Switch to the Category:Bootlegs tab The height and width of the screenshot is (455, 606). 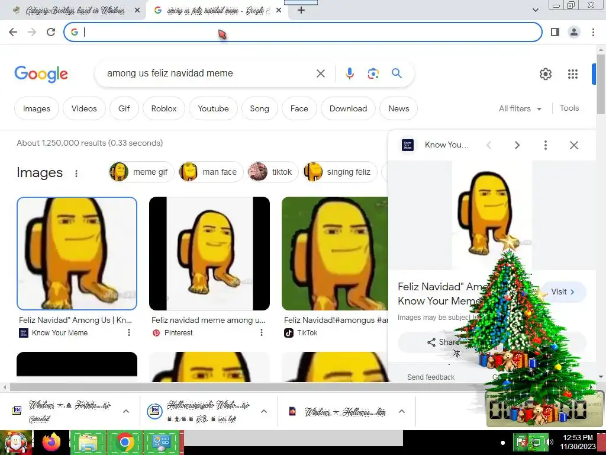tap(75, 11)
